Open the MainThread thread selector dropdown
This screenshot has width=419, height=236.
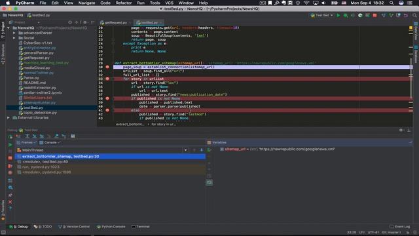coord(185,150)
